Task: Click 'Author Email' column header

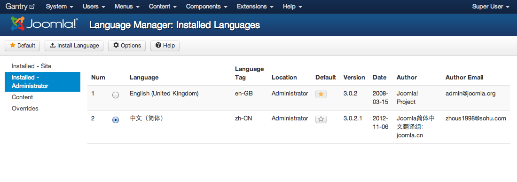Action: (464, 78)
